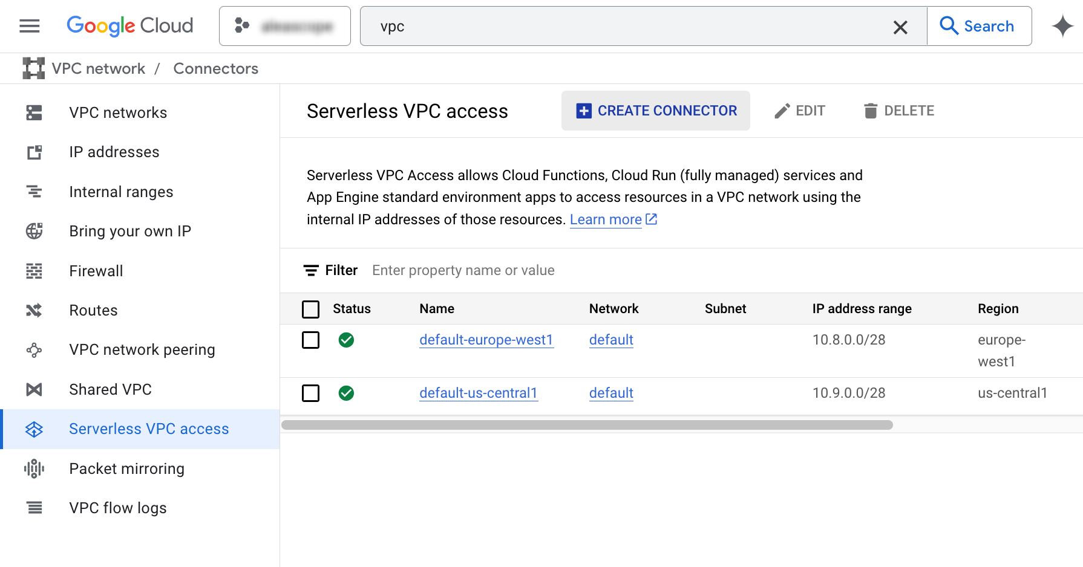This screenshot has height=567, width=1083.
Task: Open default network link in us-central1 row
Action: click(x=611, y=393)
